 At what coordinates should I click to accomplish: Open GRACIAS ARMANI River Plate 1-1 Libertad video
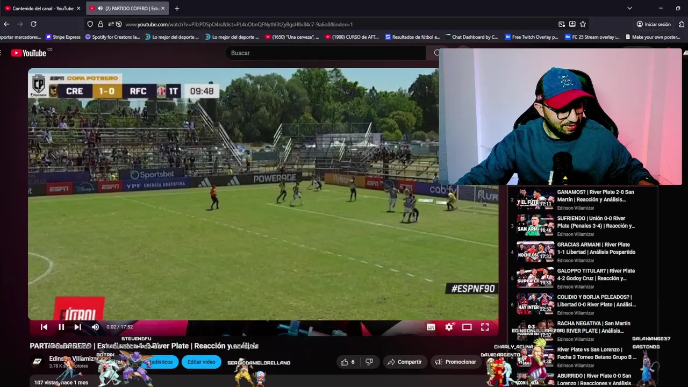pos(583,252)
